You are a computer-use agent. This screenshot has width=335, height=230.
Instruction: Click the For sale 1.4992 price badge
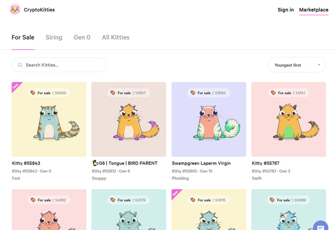coord(49,200)
